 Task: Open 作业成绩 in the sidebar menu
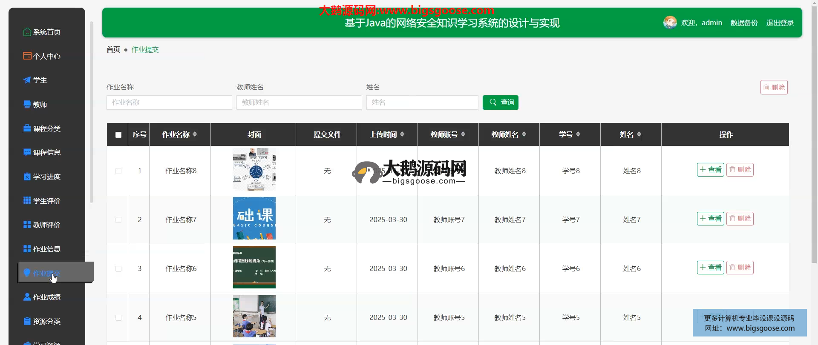[46, 297]
